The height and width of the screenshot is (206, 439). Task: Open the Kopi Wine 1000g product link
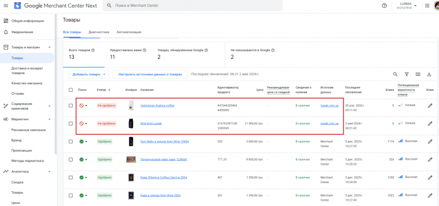coord(165,142)
